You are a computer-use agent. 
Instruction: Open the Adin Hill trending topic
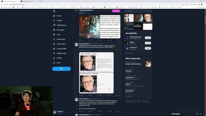pyautogui.click(x=138, y=84)
